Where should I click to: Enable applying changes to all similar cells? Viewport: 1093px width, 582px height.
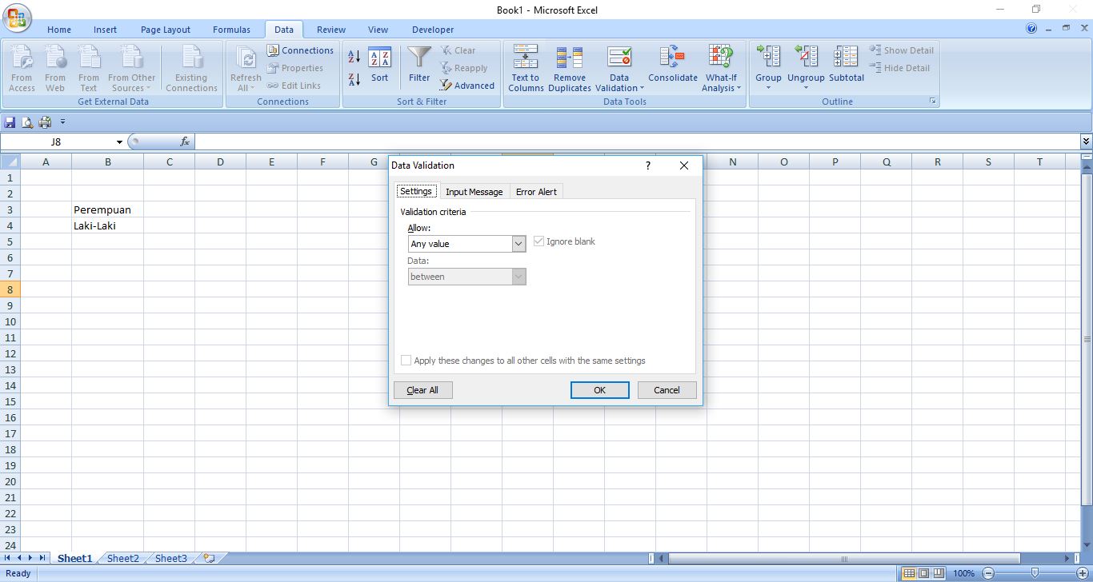406,360
